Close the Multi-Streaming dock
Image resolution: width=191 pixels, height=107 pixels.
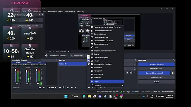tap(42, 15)
